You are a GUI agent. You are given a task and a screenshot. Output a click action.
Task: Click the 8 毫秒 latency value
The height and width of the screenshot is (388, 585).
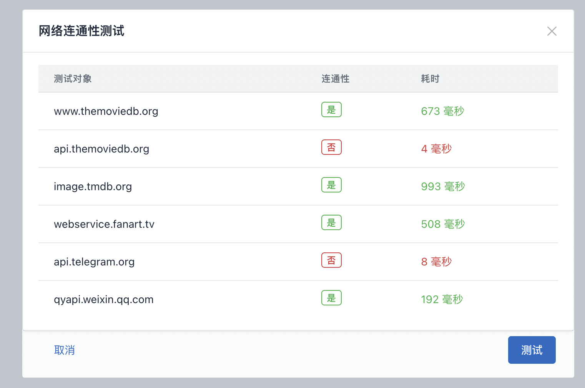436,262
